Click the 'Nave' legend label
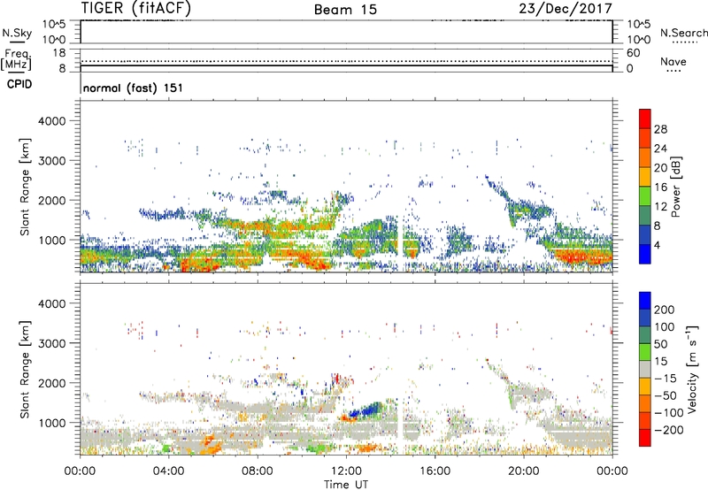The image size is (708, 490). [x=673, y=61]
